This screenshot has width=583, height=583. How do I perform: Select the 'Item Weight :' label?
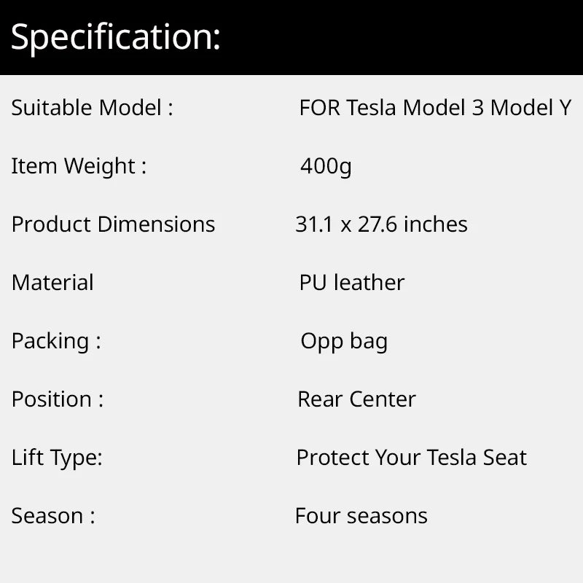(79, 166)
